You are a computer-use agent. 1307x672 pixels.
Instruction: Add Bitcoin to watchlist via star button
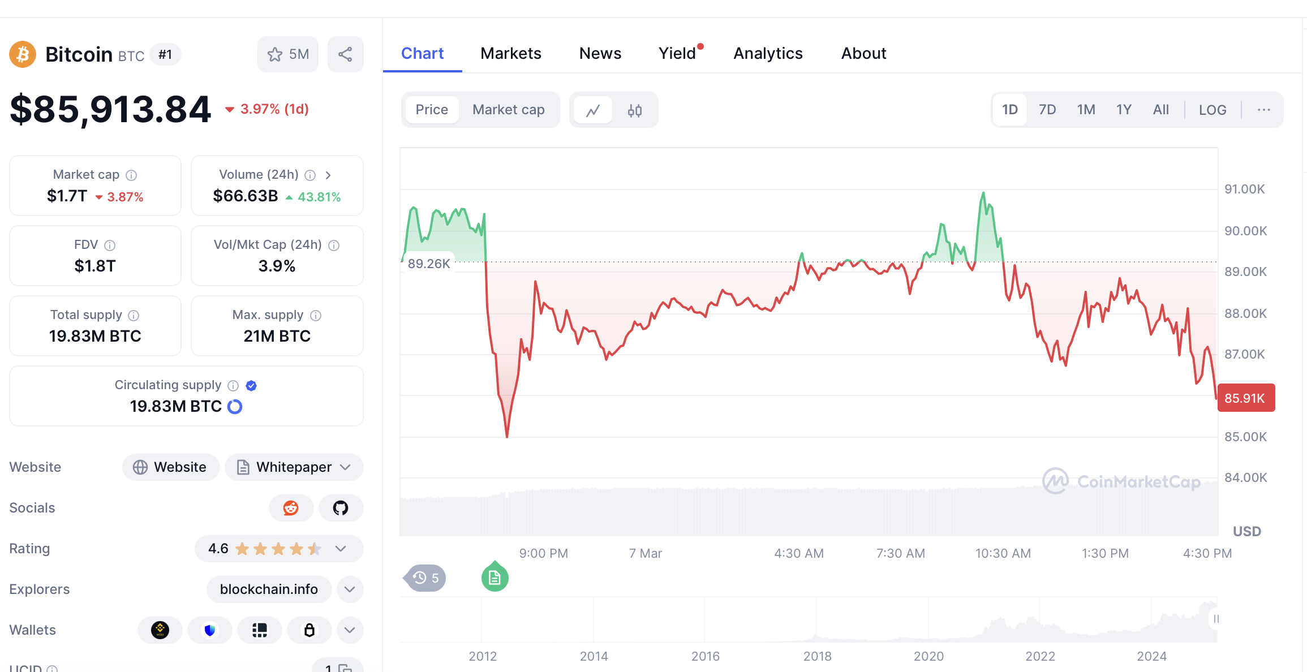[x=287, y=54]
